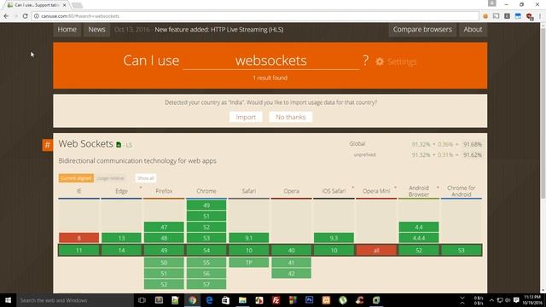Screen dimensions: 546x307
Task: Select the Current aligned view
Action: click(76, 178)
